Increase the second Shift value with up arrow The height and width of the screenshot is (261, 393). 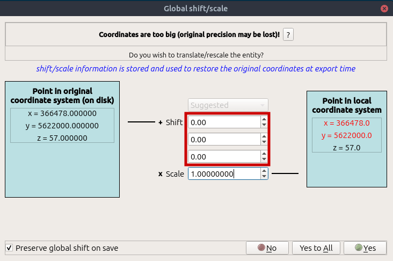[x=264, y=137]
